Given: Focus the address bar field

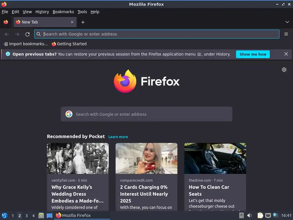Looking at the screenshot, I should tap(157, 34).
